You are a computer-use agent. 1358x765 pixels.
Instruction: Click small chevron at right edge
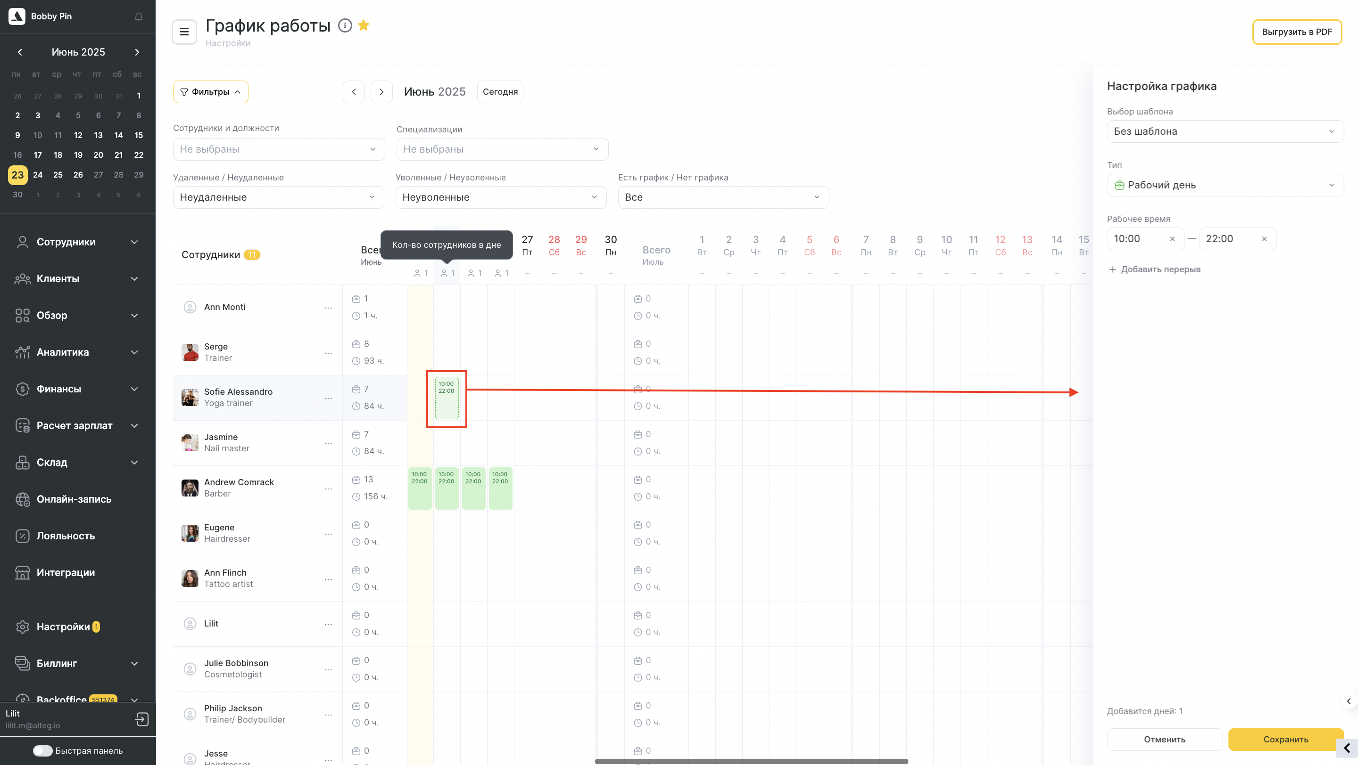coord(1349,701)
